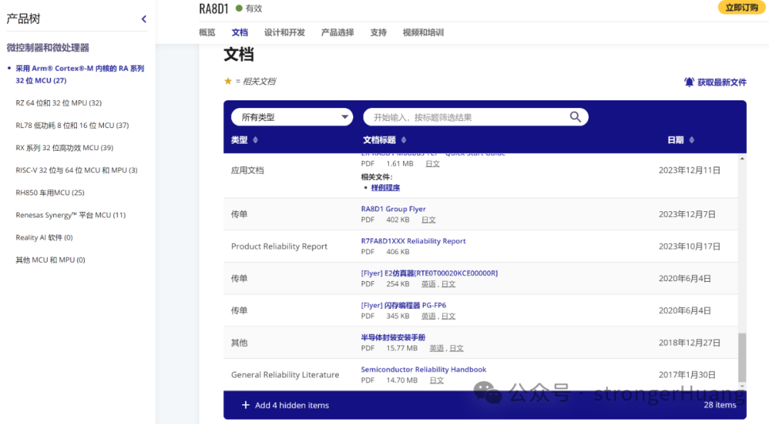The image size is (769, 424).
Task: Open 英语 version of 半导体封装安装手册
Action: coord(436,349)
